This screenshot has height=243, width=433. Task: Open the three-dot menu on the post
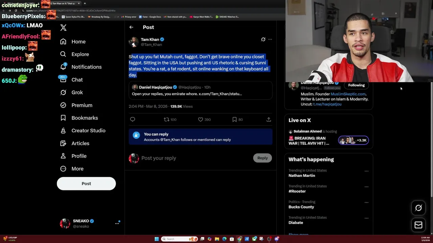tap(270, 39)
